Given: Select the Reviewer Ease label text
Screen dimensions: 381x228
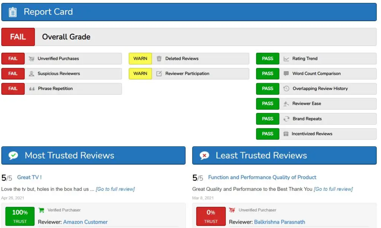Looking at the screenshot, I should coord(307,104).
